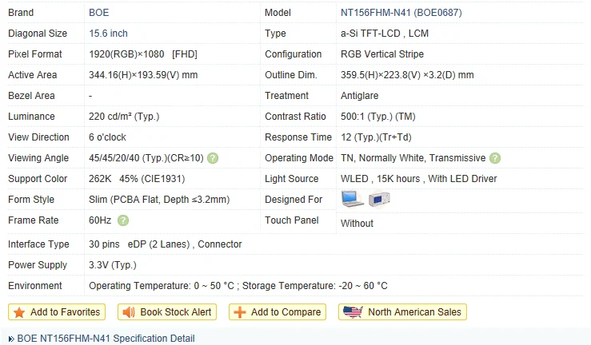Image resolution: width=591 pixels, height=345 pixels.
Task: Click the US flag icon on North American Sales
Action: click(353, 312)
